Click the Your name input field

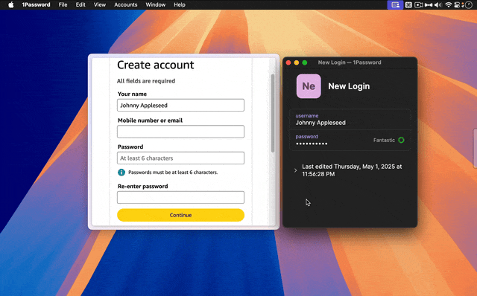pyautogui.click(x=180, y=106)
